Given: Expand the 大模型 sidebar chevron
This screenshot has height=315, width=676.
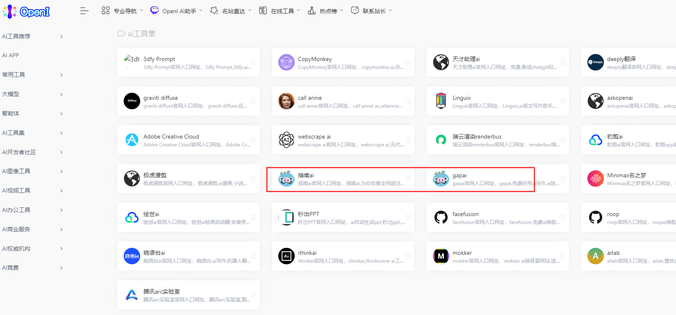Looking at the screenshot, I should point(61,94).
